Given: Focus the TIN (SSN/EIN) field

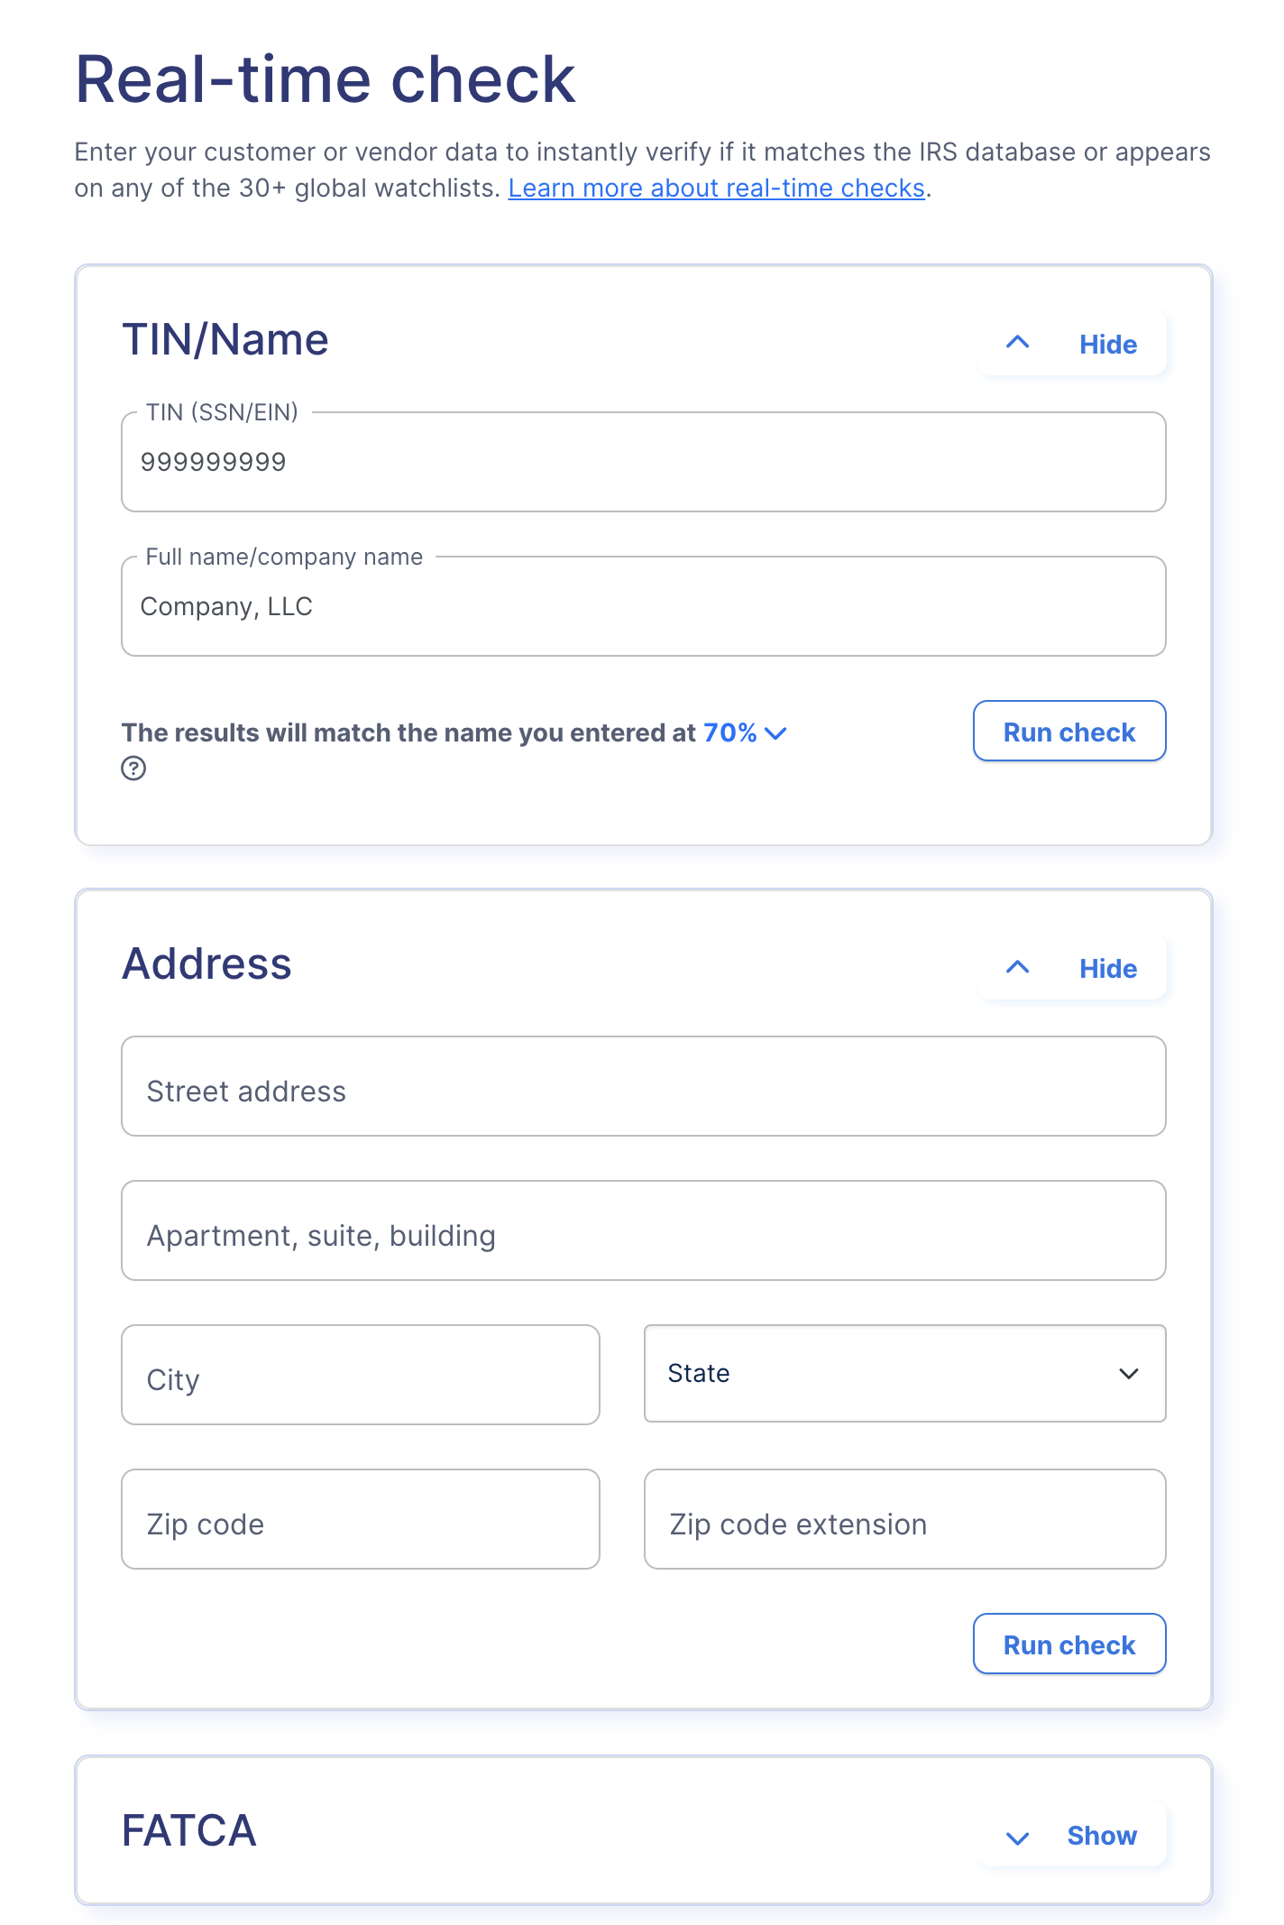Looking at the screenshot, I should 644,462.
